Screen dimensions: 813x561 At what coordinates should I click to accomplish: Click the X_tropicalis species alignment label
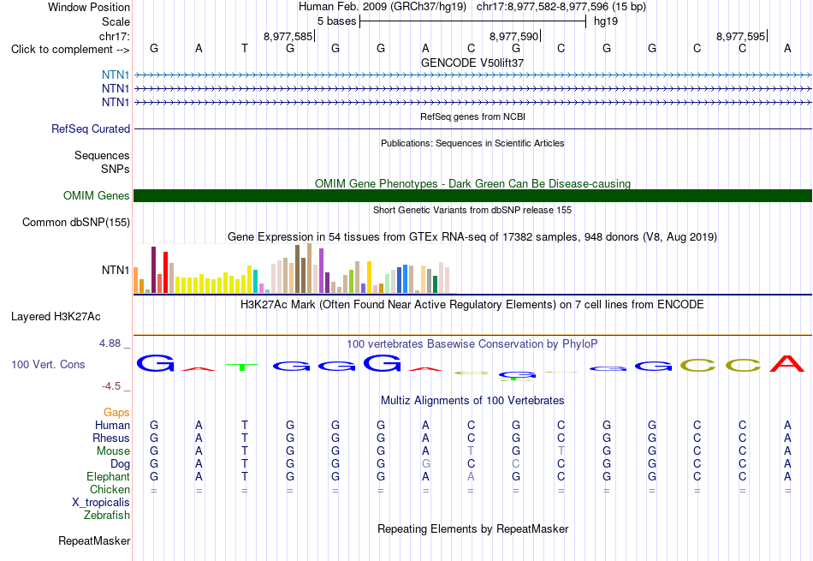coord(101,503)
